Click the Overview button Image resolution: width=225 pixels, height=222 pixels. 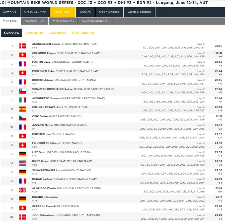click(12, 33)
